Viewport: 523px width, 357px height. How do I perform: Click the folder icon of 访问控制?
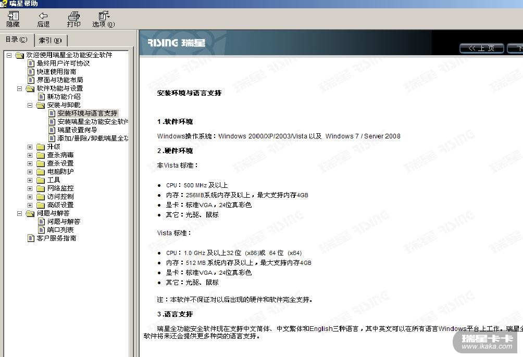click(40, 197)
